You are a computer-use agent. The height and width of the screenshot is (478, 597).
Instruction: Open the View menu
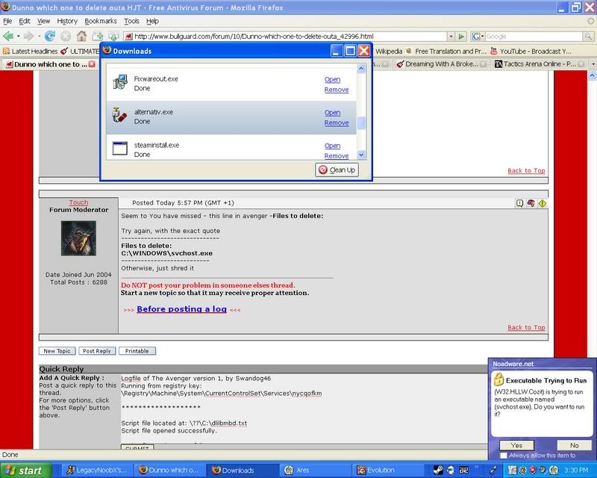coord(43,21)
